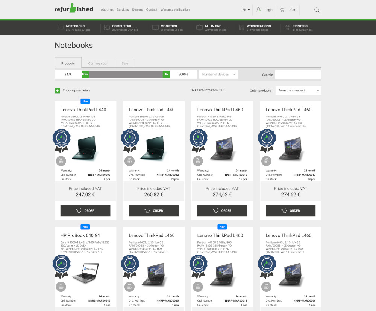Click the Computers category icon

pyautogui.click(x=107, y=28)
